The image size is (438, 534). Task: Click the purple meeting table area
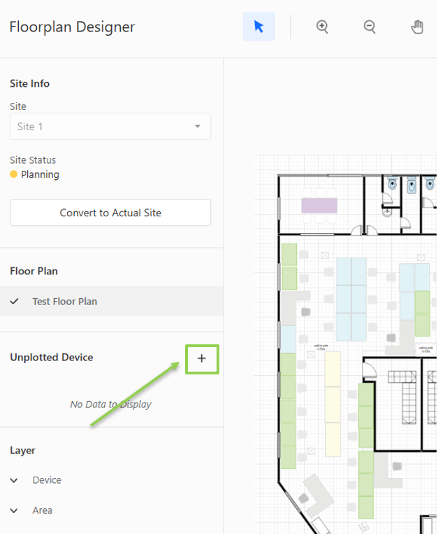319,205
